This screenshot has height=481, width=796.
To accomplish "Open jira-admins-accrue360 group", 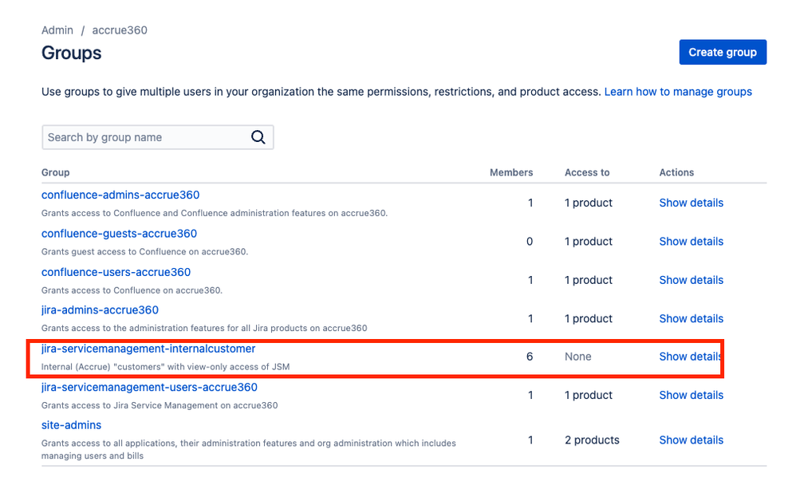I will click(x=100, y=309).
